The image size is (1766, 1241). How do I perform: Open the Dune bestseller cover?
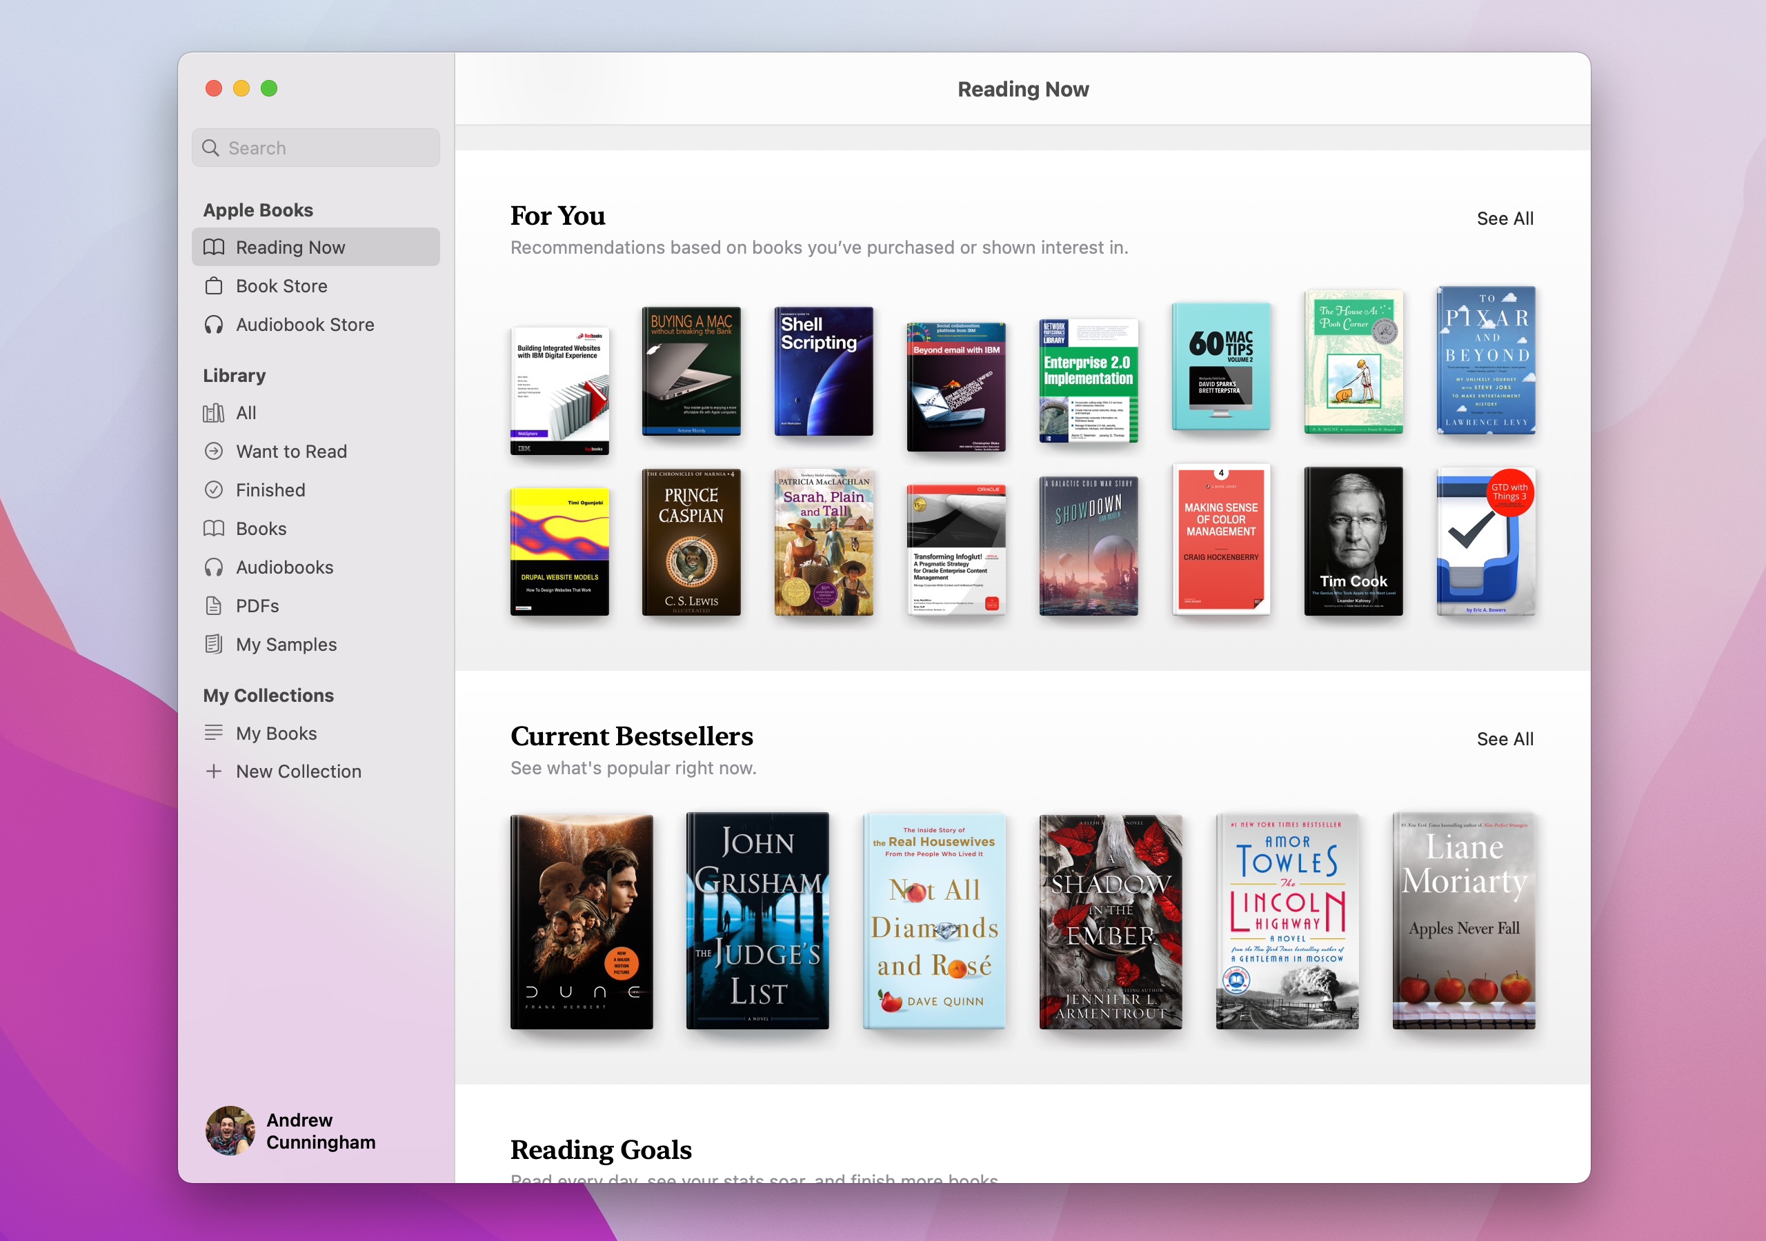pyautogui.click(x=582, y=922)
